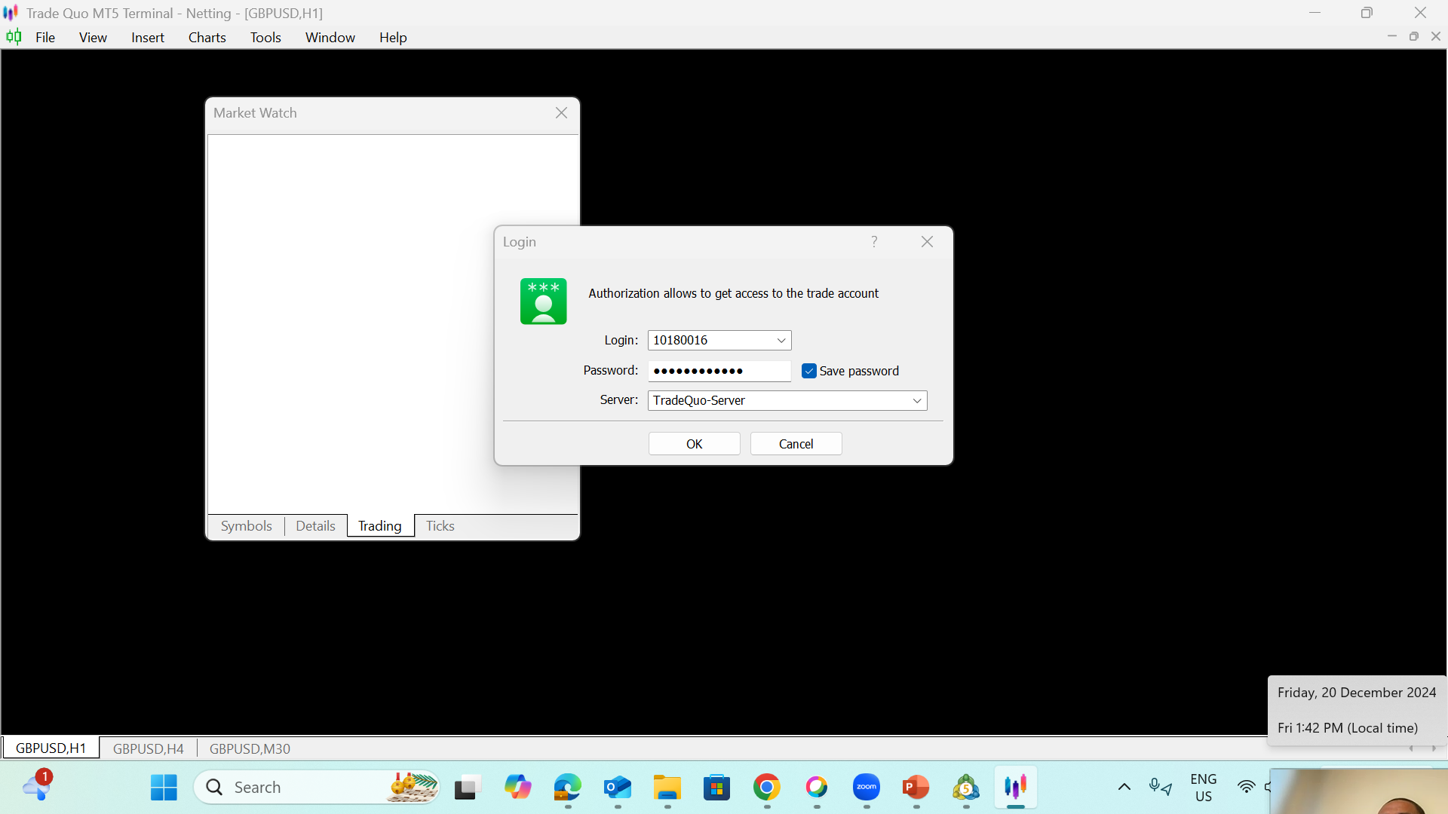Image resolution: width=1448 pixels, height=814 pixels.
Task: Launch Copilot from the taskbar
Action: click(517, 788)
